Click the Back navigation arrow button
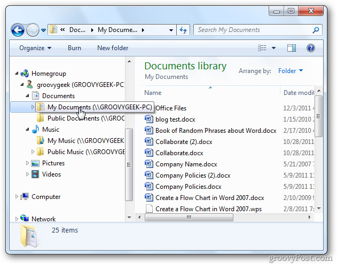 coord(18,30)
